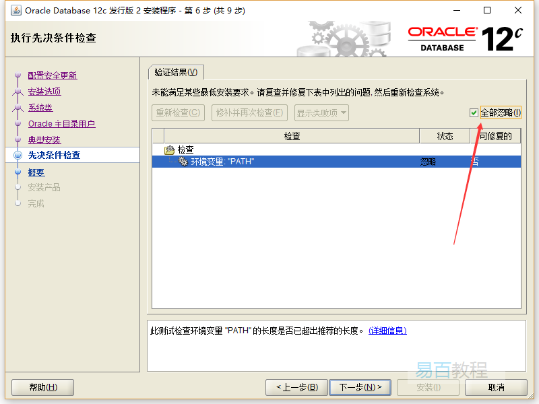Viewport: 539px width, 404px height.
Task: Open 帮助 for the installer
Action: (43, 387)
